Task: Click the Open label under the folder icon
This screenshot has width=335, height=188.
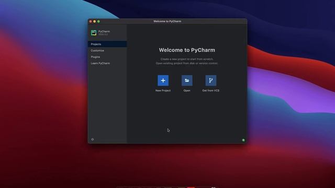Action: (187, 90)
